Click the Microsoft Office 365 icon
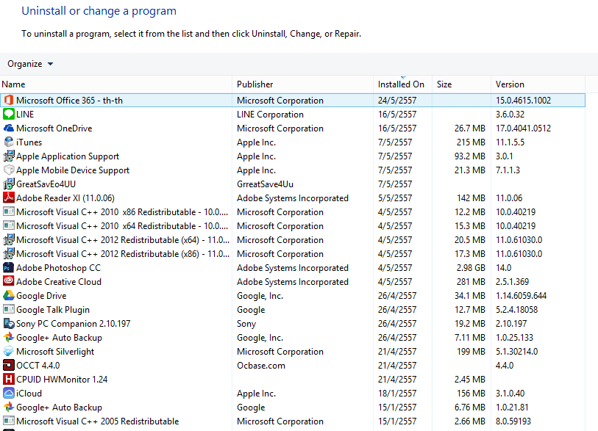This screenshot has width=598, height=431. [9, 101]
